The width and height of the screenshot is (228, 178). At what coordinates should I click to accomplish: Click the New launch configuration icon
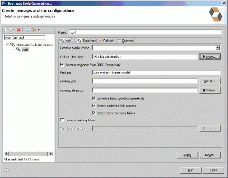(x=6, y=30)
